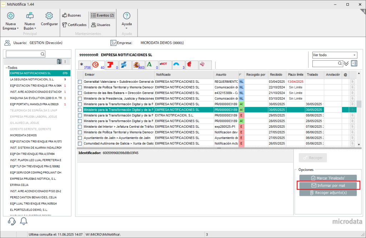366x238 pixels.
Task: Click the 'Recoger adjunto(s)' button
Action: (328, 193)
